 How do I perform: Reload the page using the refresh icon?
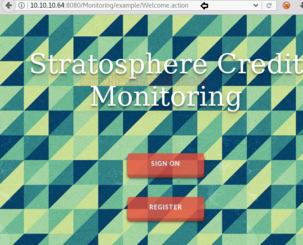[x=269, y=5]
